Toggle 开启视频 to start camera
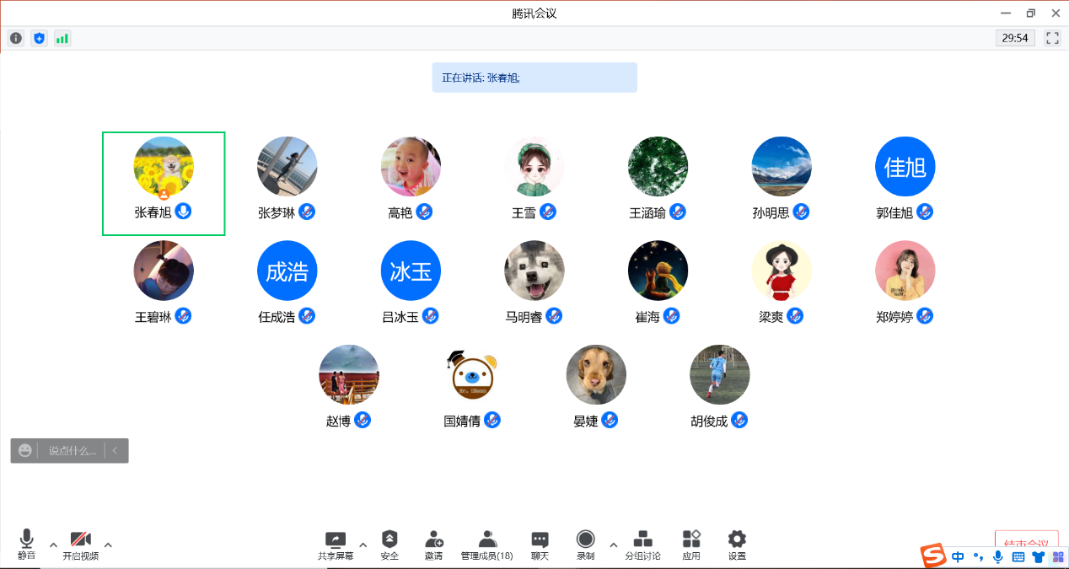The height and width of the screenshot is (569, 1069). [81, 545]
